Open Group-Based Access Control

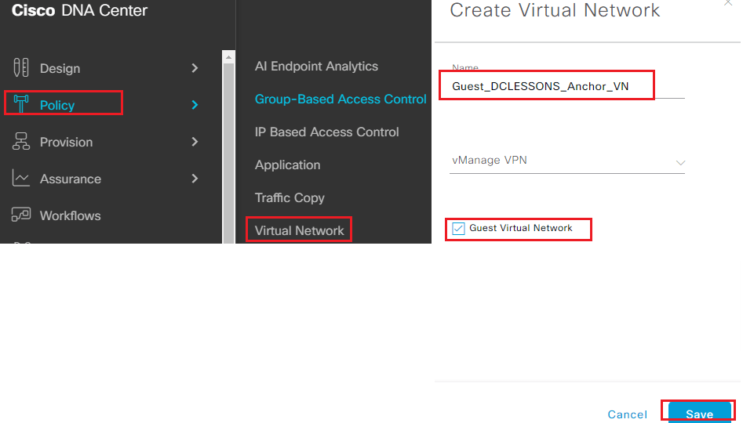coord(341,99)
